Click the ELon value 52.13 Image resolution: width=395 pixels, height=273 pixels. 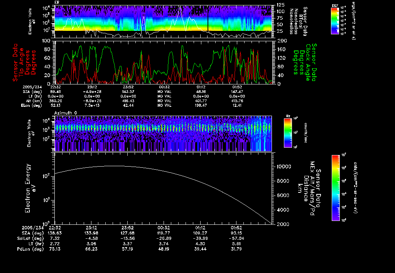pyautogui.click(x=56, y=106)
